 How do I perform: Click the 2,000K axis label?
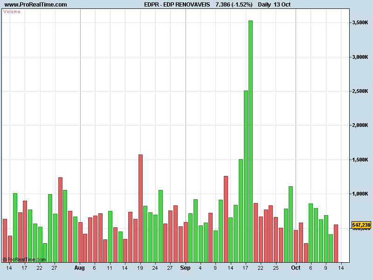coord(360,125)
